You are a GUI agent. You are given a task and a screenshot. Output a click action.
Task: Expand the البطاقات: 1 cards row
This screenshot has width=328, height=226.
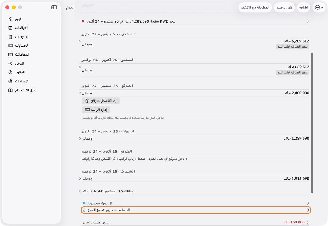194,191
